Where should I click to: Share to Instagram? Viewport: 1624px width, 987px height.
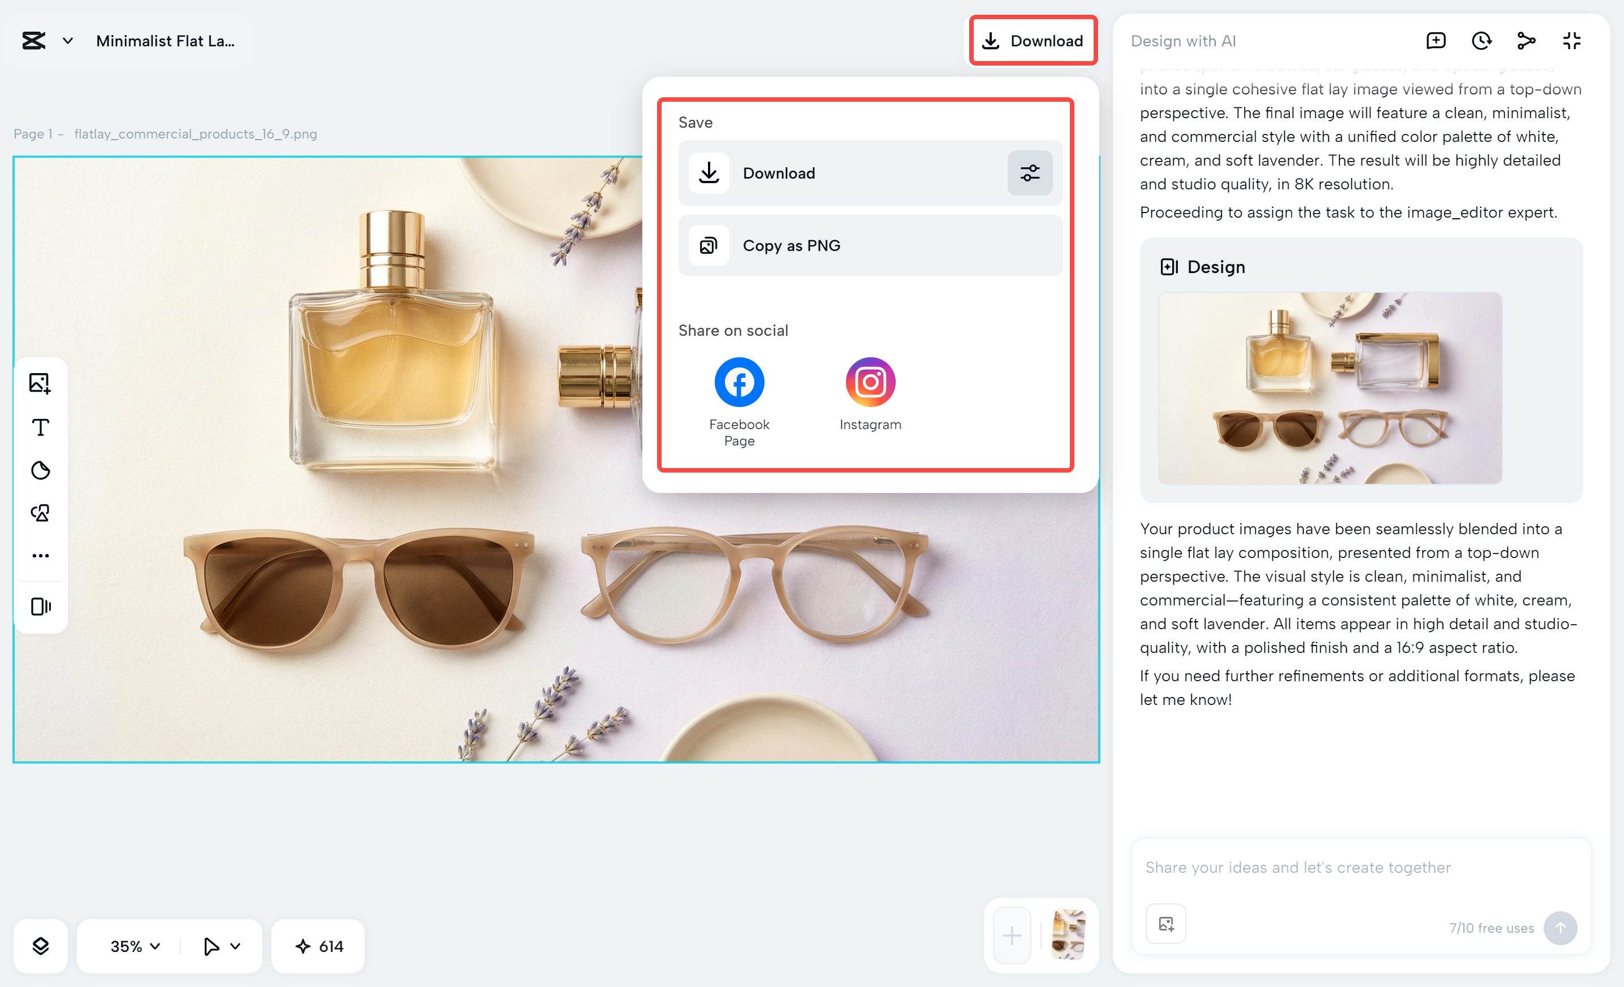click(x=870, y=382)
